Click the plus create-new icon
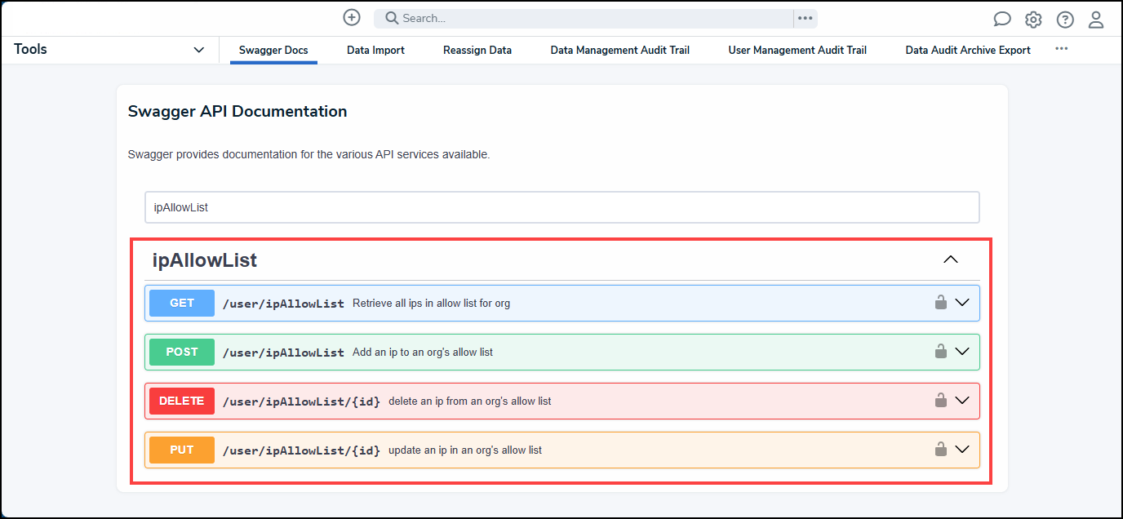The width and height of the screenshot is (1123, 519). [352, 18]
